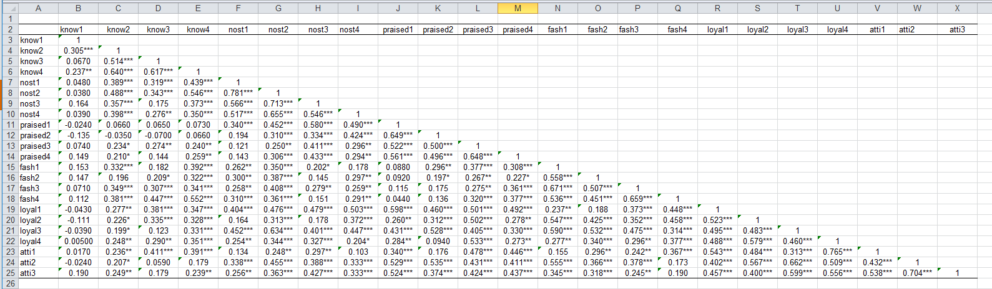Viewport: 992px width, 289px height.
Task: Click nost4 row label in column A
Action: (x=29, y=114)
